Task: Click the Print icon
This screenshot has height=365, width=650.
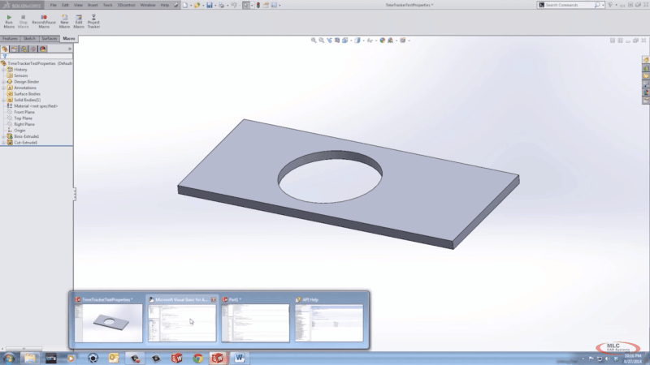Action: pos(221,5)
